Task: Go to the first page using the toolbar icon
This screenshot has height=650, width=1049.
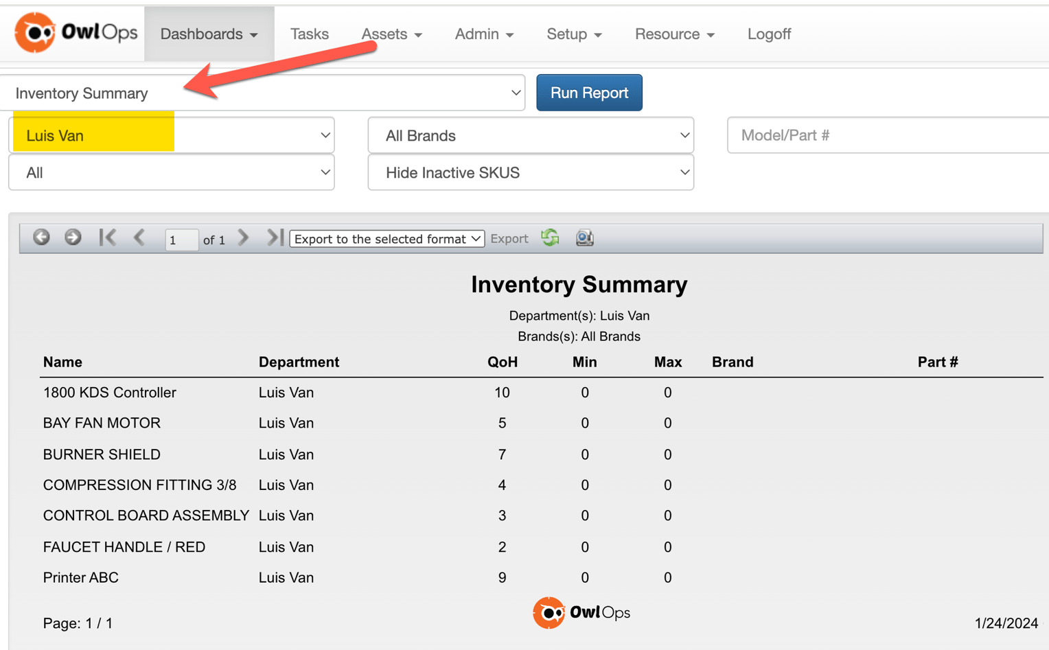Action: pyautogui.click(x=108, y=237)
